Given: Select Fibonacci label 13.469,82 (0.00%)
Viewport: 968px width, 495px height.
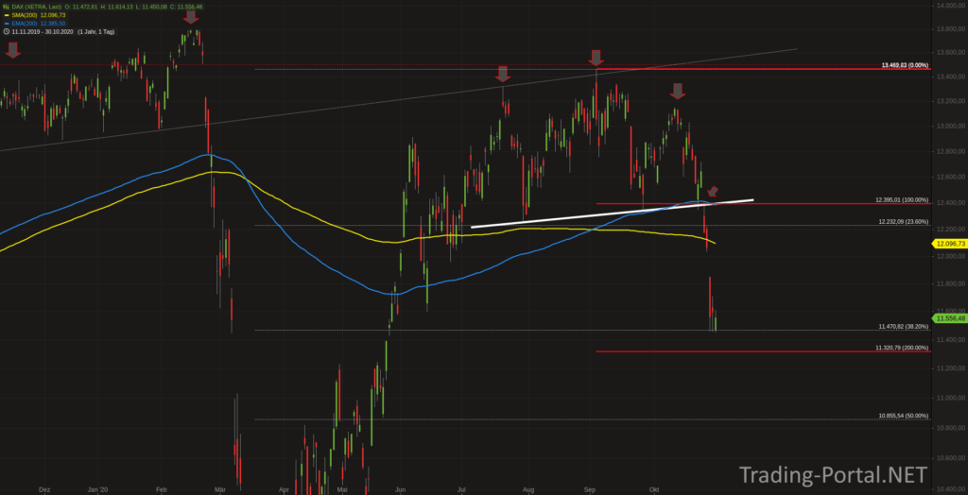Looking at the screenshot, I should coord(905,65).
